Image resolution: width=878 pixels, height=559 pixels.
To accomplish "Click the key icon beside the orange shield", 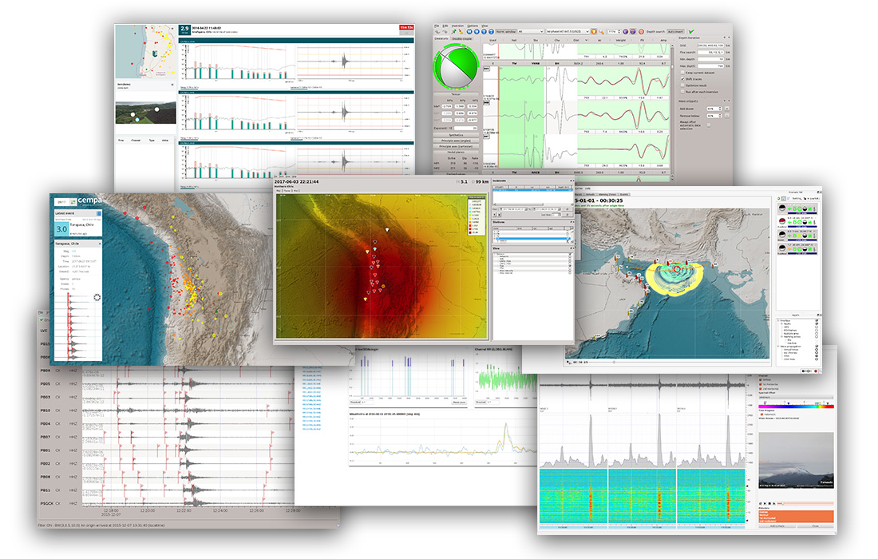I will click(x=601, y=32).
